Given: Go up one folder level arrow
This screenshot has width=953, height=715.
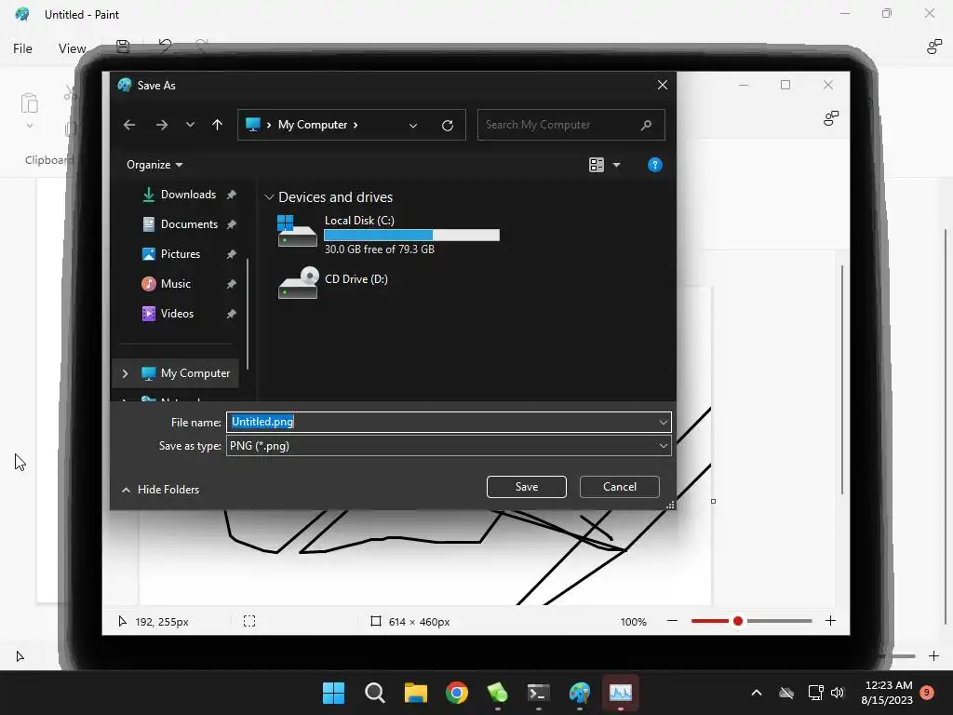Looking at the screenshot, I should [217, 125].
